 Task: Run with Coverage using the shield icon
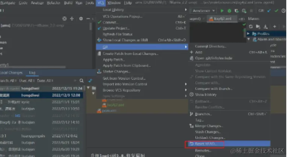tap(237, 11)
